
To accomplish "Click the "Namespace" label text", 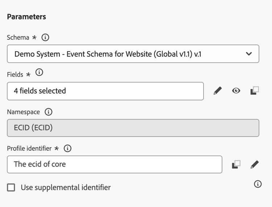I will tap(23, 112).
